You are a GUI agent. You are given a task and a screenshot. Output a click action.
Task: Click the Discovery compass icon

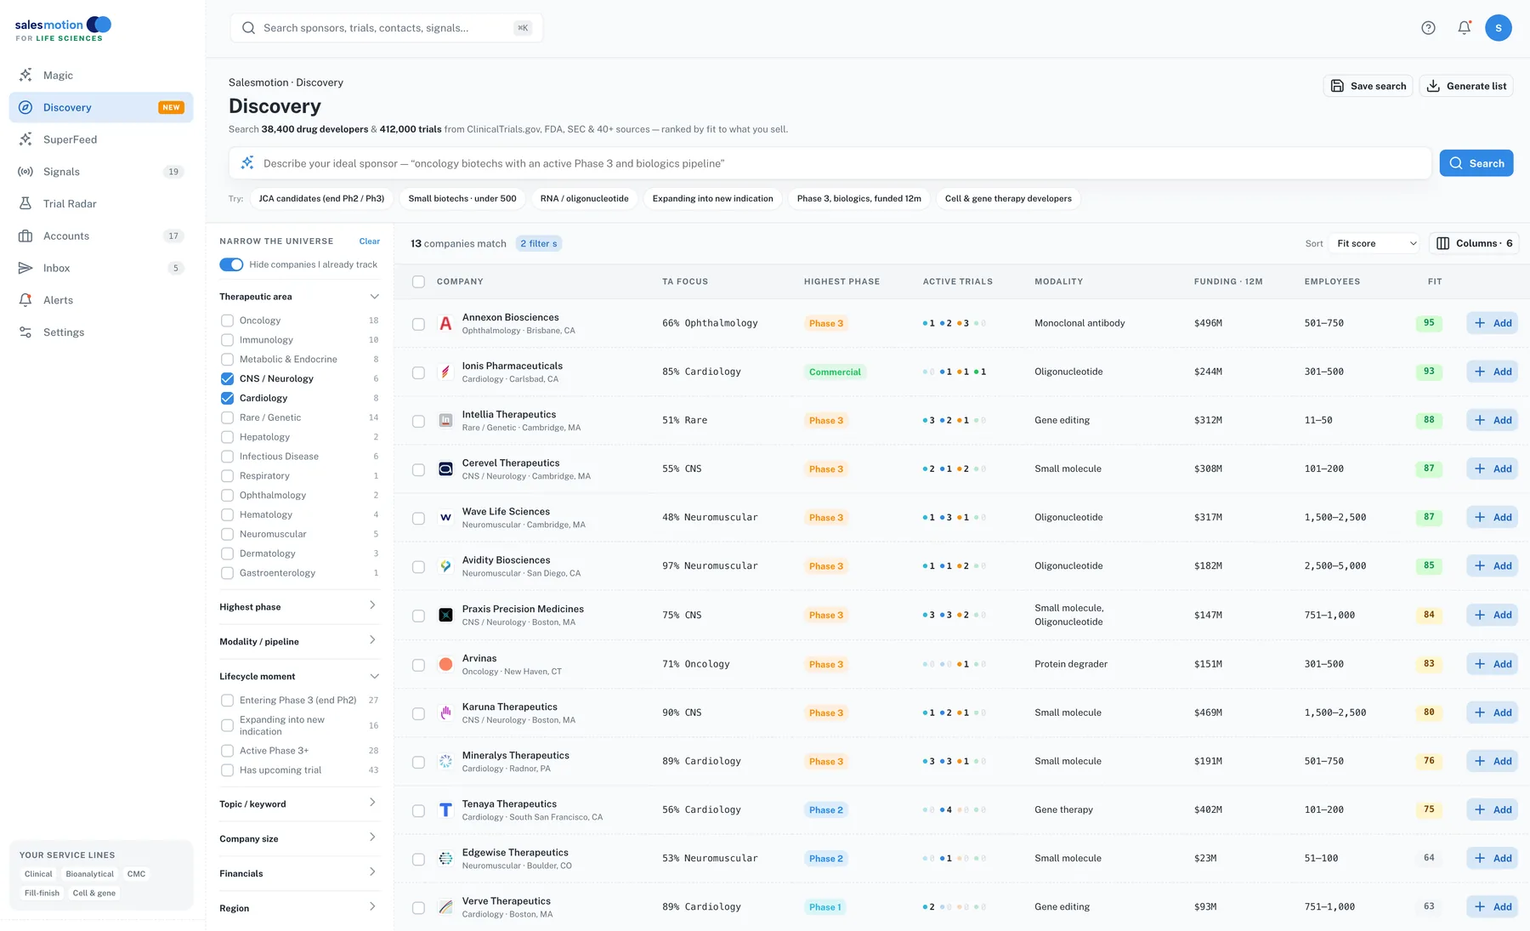25,107
